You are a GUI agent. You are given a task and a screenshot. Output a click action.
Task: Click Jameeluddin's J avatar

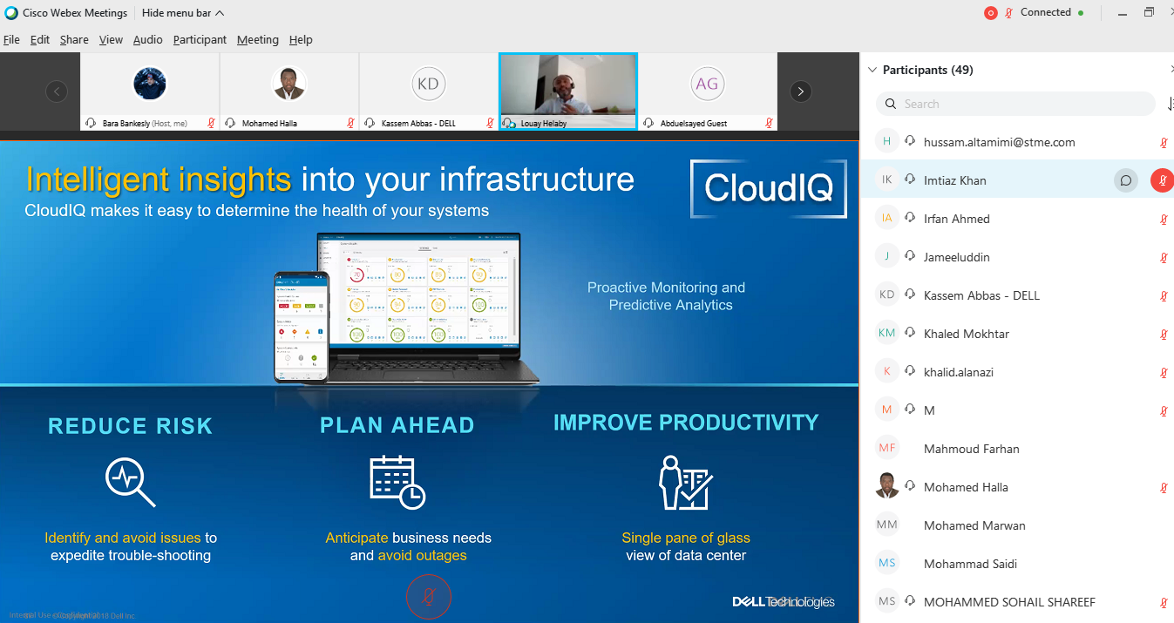(x=887, y=256)
